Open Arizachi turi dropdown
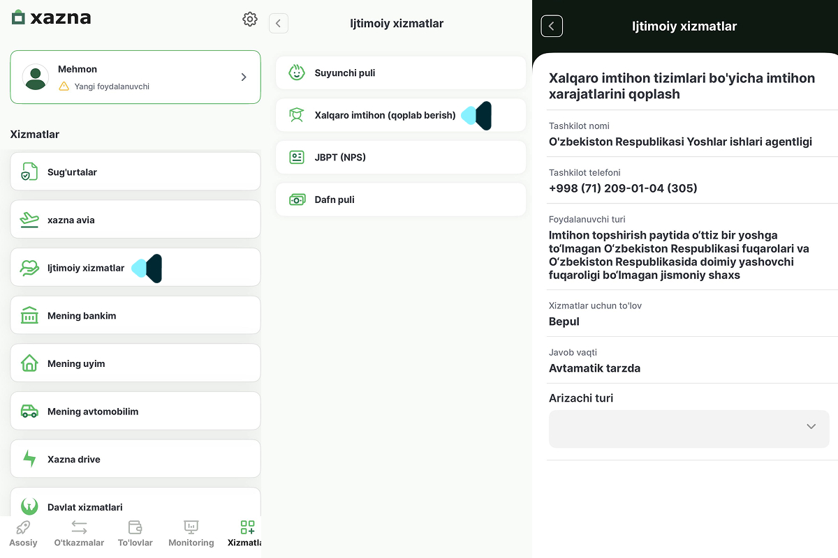This screenshot has height=558, width=838. click(x=689, y=428)
